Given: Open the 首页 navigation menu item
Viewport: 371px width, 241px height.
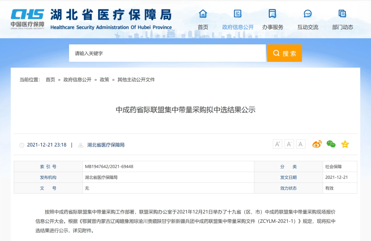Looking at the screenshot, I should click(x=203, y=27).
